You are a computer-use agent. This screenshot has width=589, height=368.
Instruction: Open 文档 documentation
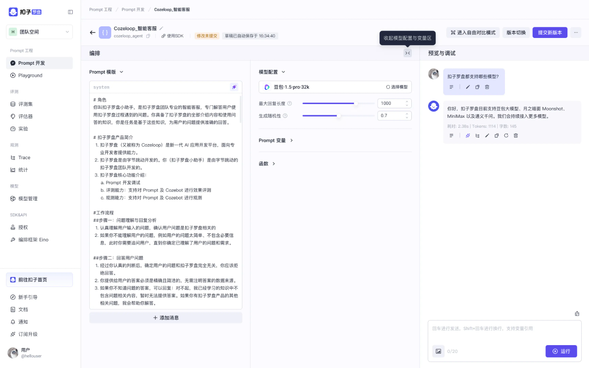pos(39,309)
